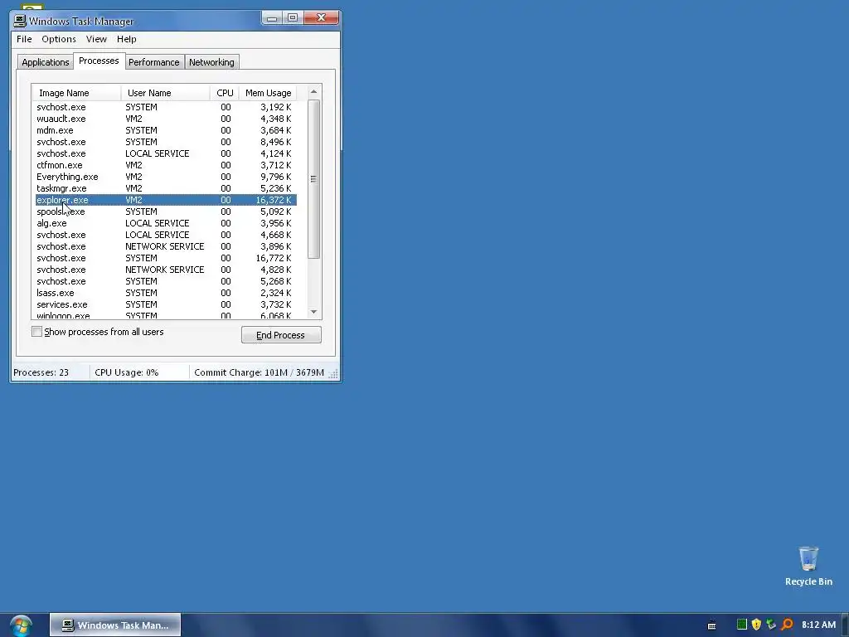Image resolution: width=849 pixels, height=637 pixels.
Task: Sort by the User Name column header
Action: tap(165, 93)
